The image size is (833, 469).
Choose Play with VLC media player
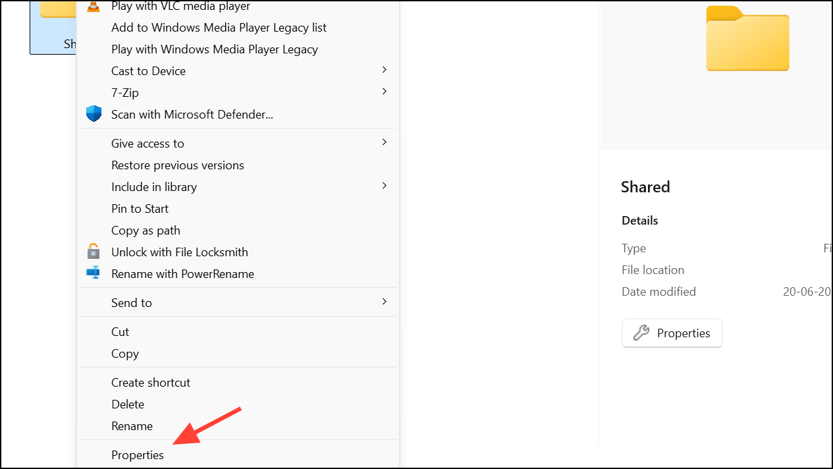(x=238, y=6)
